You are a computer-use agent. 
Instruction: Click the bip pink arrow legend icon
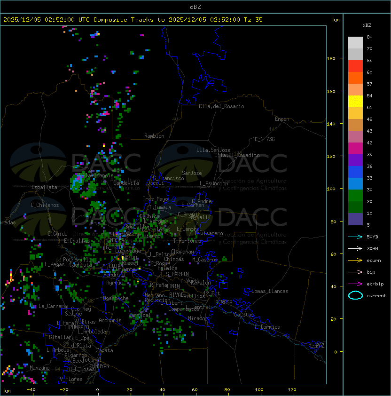point(355,272)
